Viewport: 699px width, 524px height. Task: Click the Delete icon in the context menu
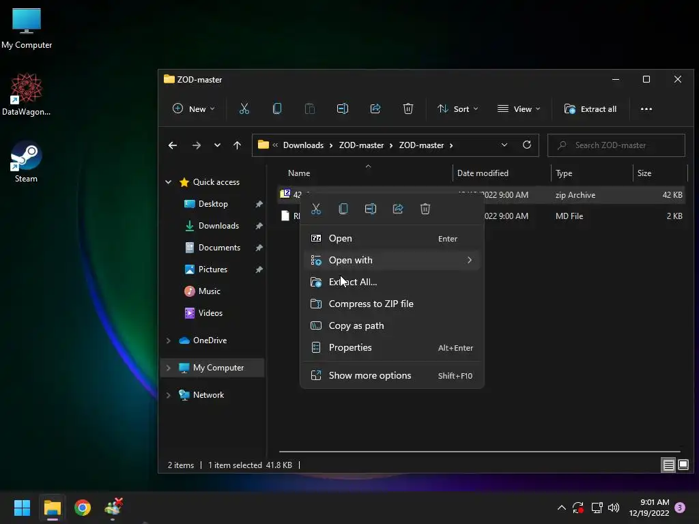pos(425,209)
